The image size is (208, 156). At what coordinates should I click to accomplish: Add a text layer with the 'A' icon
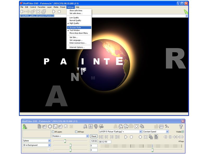pos(85,126)
